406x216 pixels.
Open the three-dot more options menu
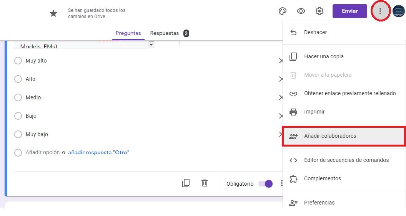(x=380, y=11)
